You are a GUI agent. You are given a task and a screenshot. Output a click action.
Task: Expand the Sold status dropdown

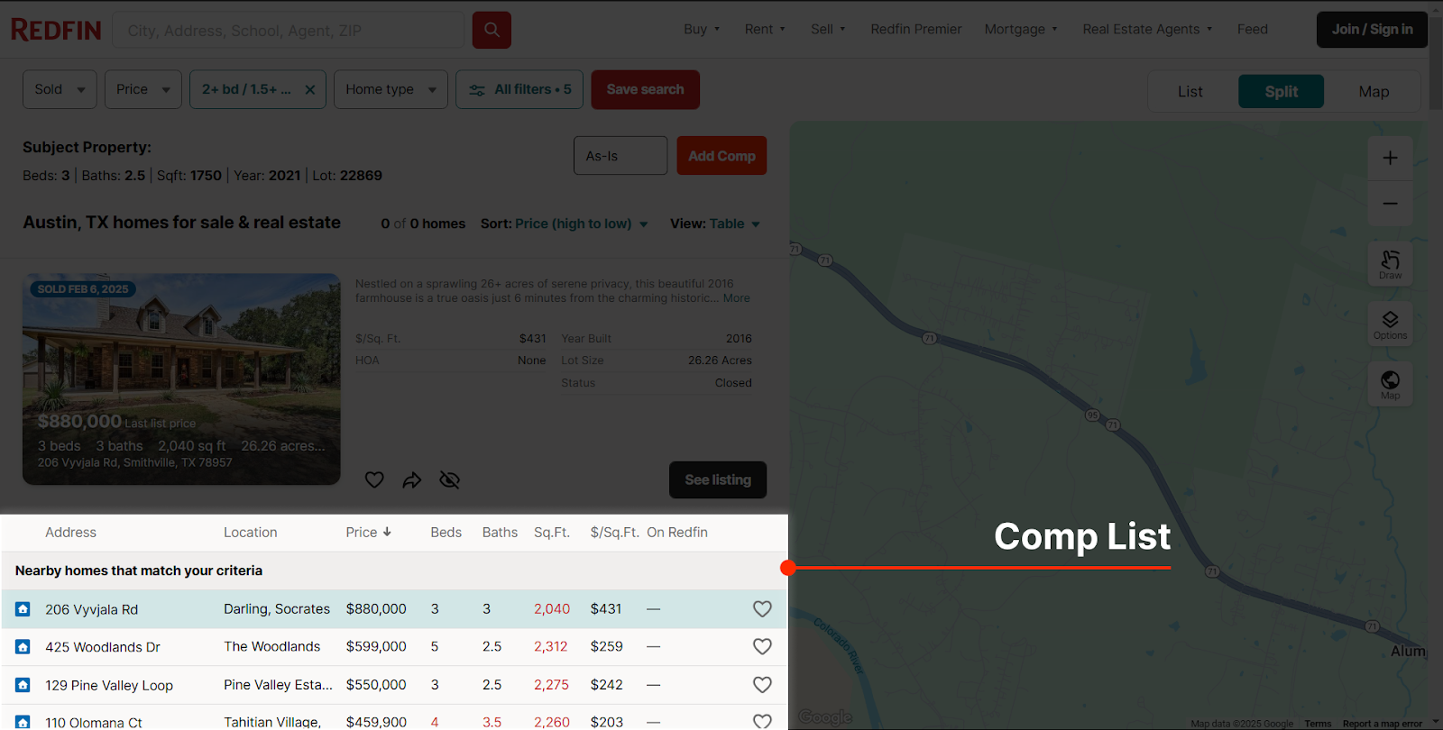click(60, 90)
